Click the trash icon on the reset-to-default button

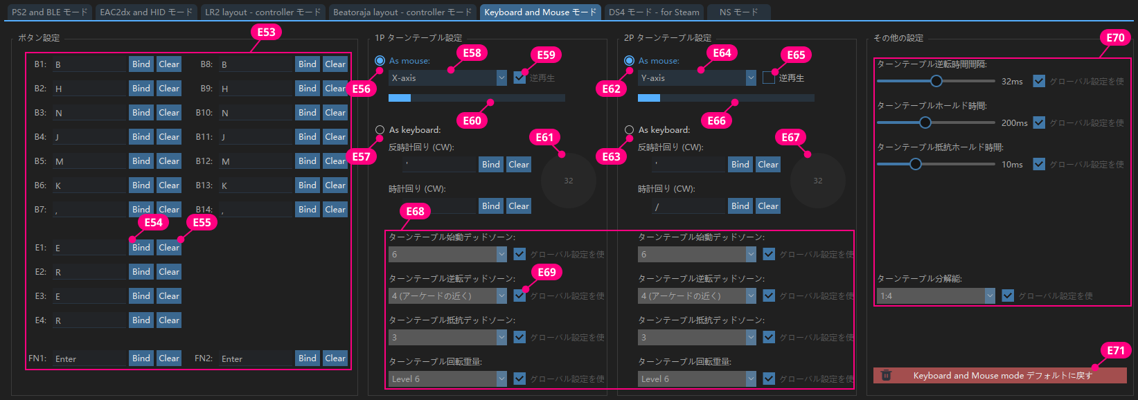(x=886, y=375)
